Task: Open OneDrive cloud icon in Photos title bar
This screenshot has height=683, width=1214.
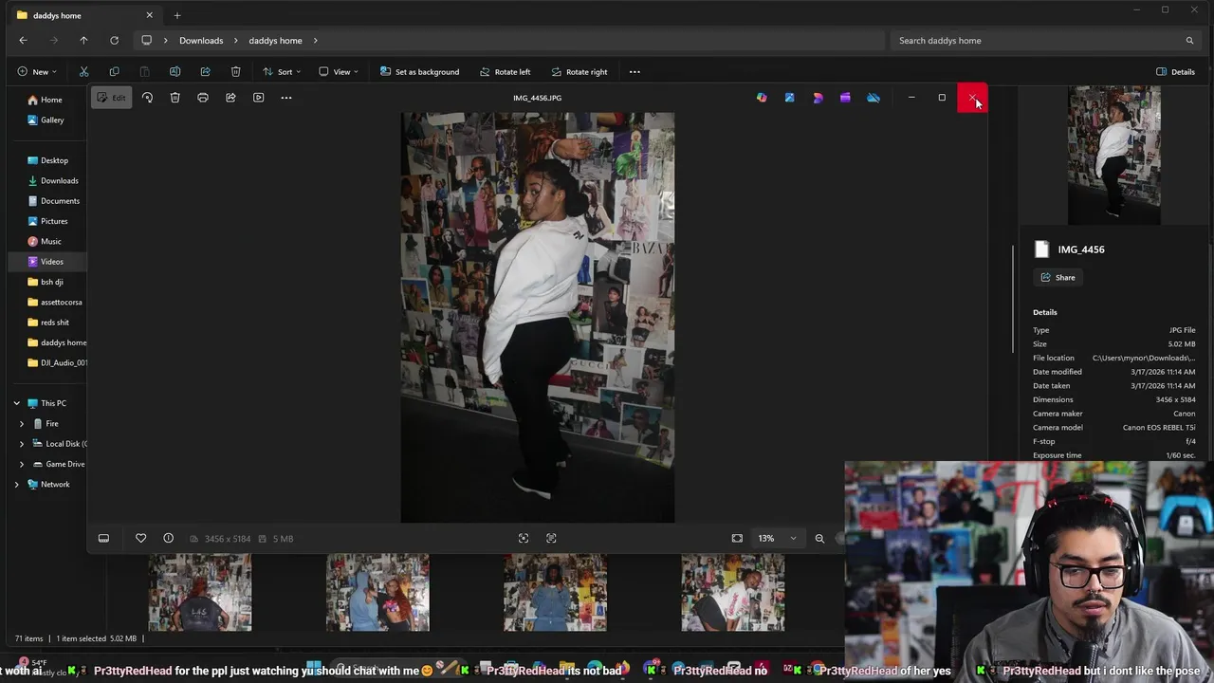Action: (x=874, y=98)
